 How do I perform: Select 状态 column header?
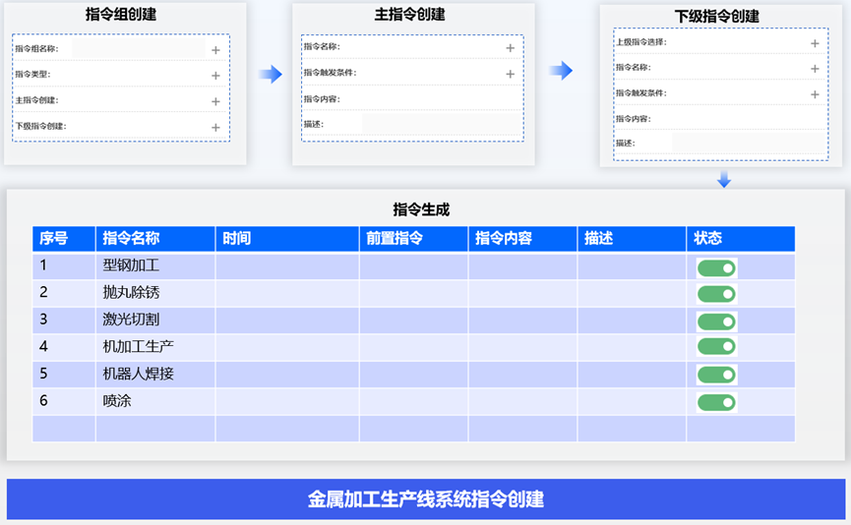(x=740, y=238)
